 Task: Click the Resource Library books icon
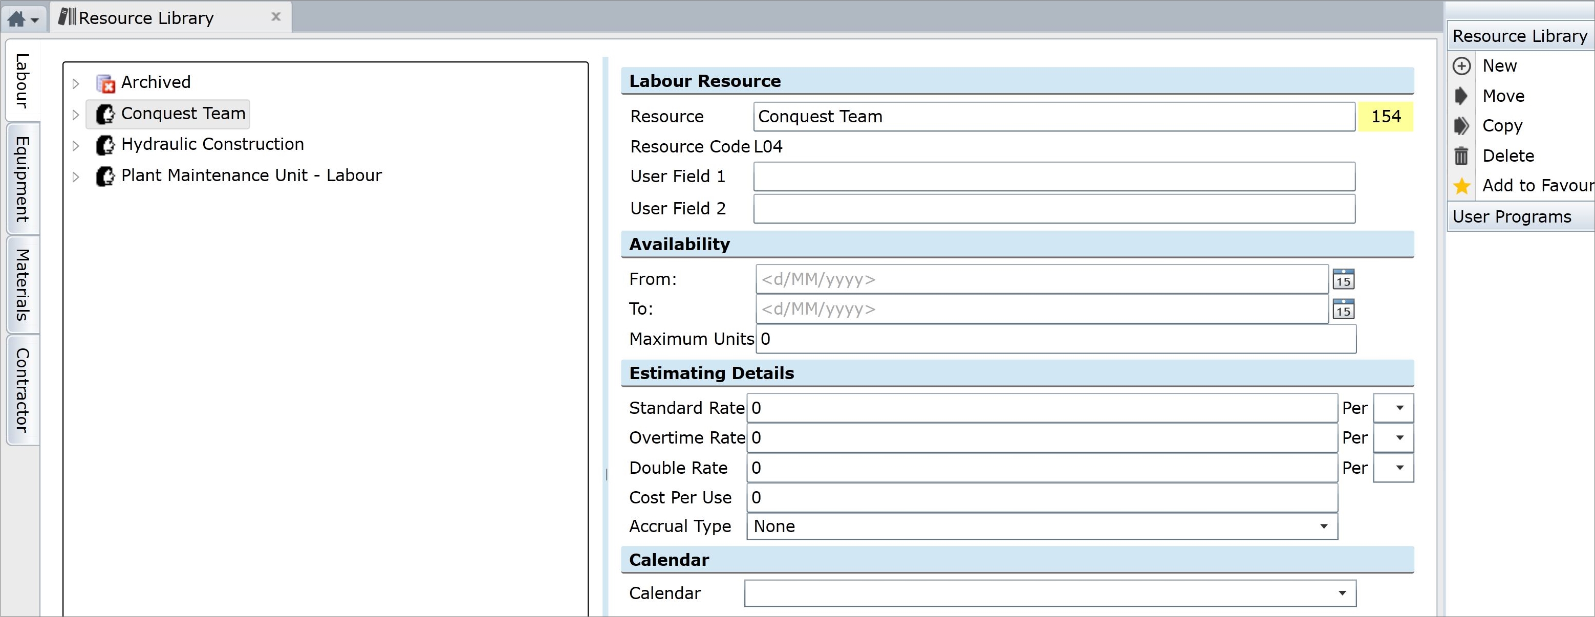(x=67, y=17)
